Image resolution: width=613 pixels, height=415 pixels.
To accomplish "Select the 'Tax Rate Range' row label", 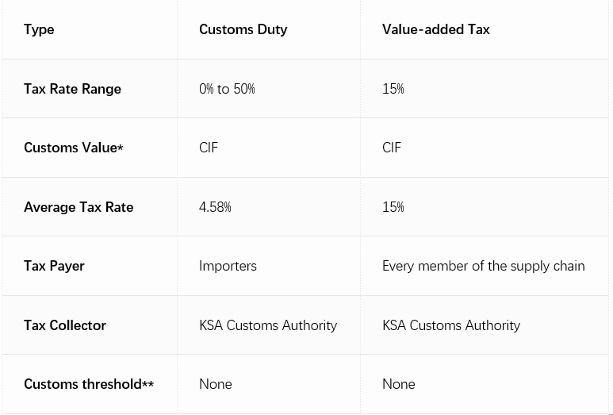I will [x=72, y=89].
